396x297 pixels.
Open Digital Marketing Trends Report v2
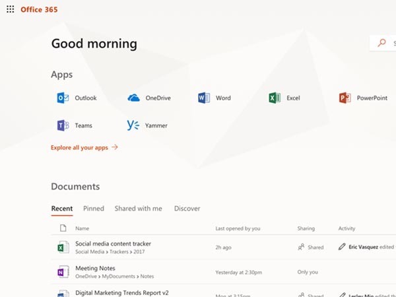(121, 292)
